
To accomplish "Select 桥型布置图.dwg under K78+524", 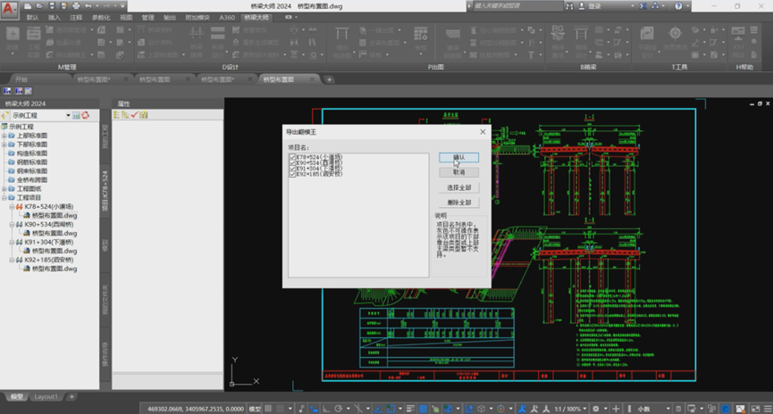I will [x=55, y=216].
